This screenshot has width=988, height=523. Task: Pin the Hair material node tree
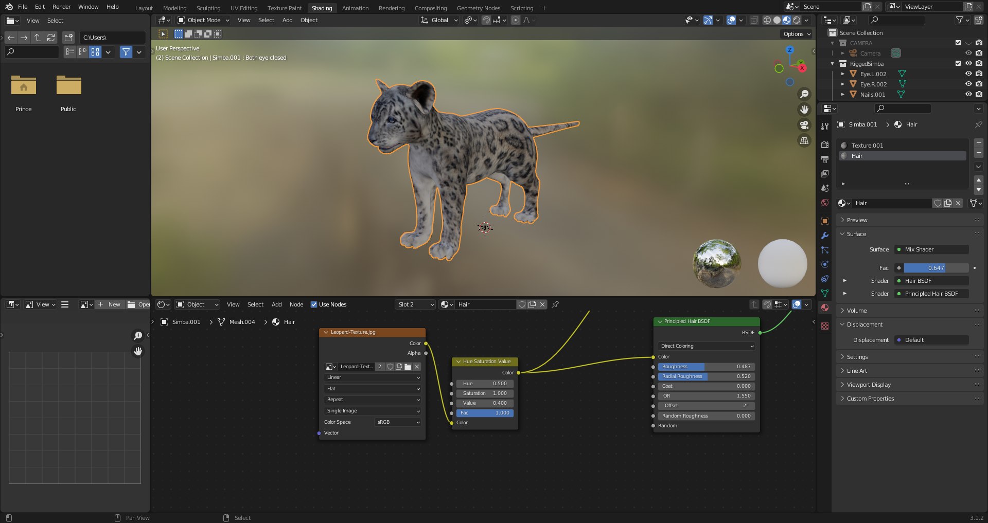point(555,304)
